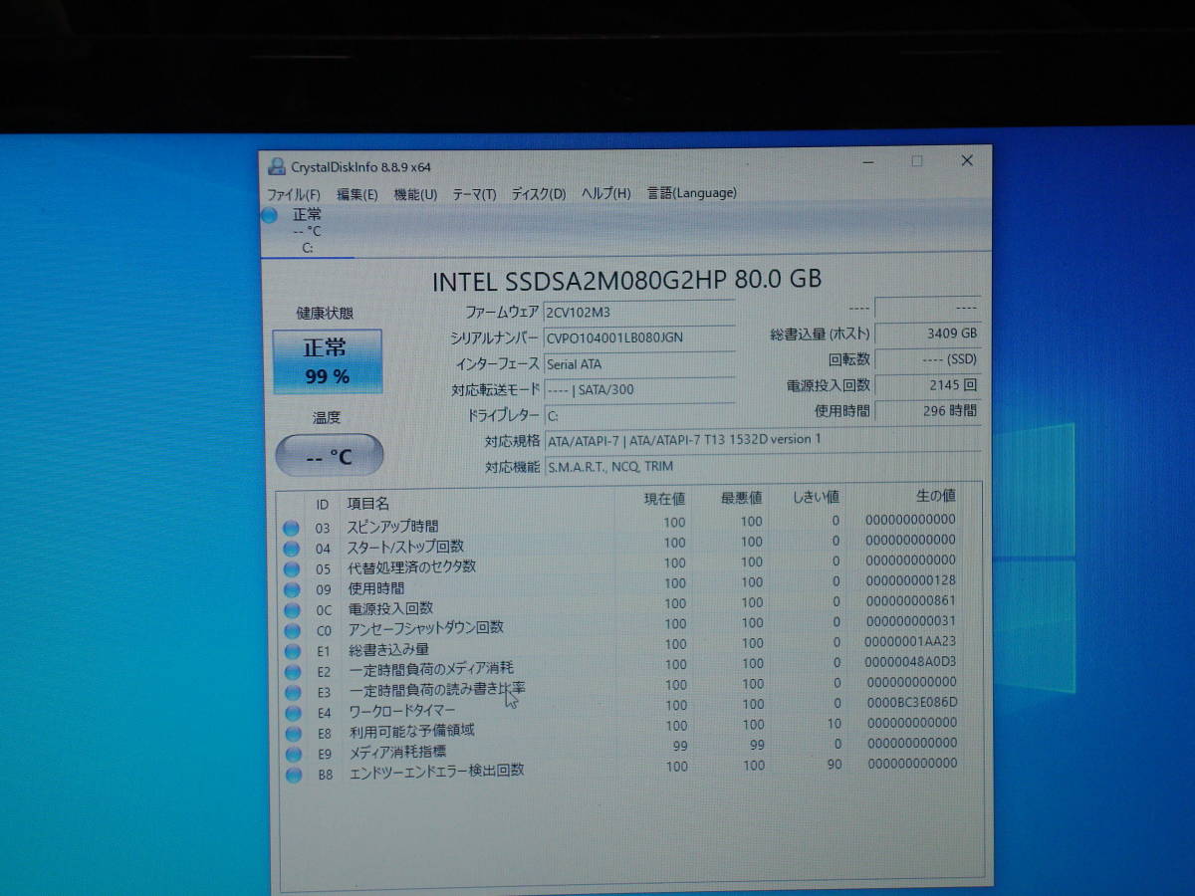Click the power on count 2145 回
The height and width of the screenshot is (896, 1195).
[x=928, y=385]
